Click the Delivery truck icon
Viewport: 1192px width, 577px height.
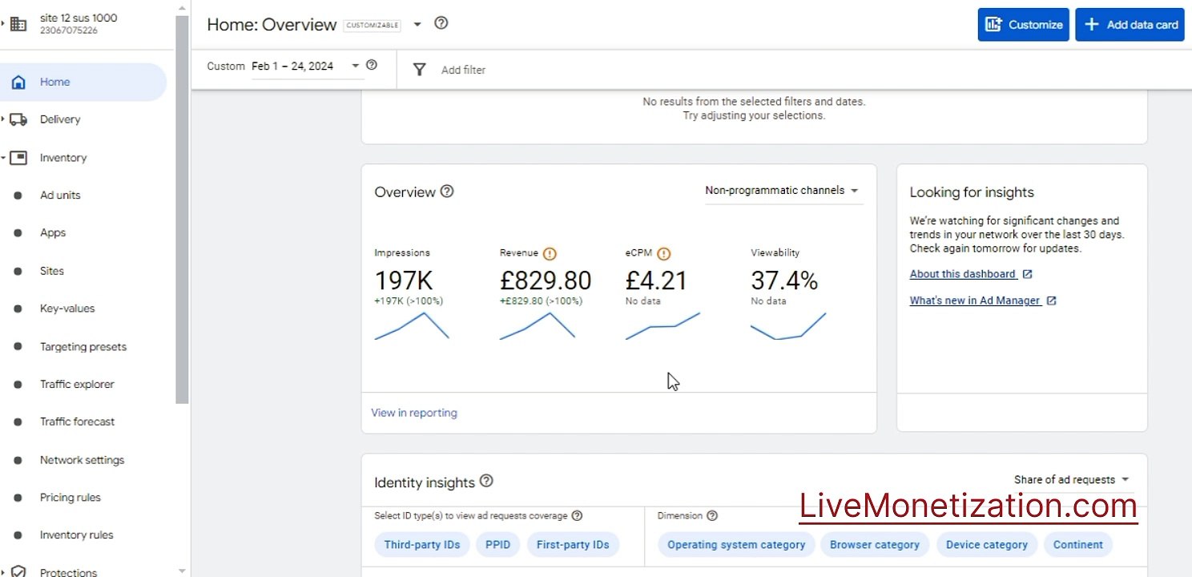pyautogui.click(x=18, y=119)
